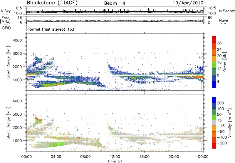Pick the grey segment of velocity colorbar

click(214, 123)
